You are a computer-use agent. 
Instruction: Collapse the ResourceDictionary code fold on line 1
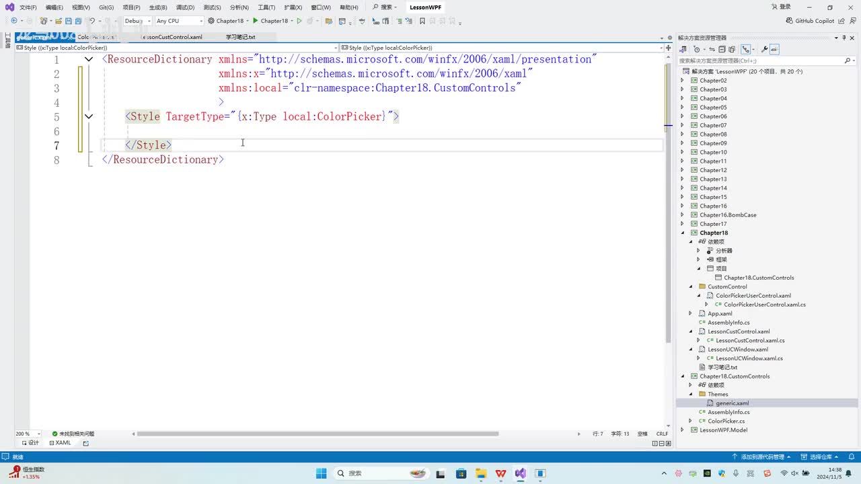(x=89, y=59)
